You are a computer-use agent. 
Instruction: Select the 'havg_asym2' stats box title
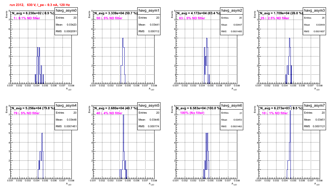tap(232, 10)
